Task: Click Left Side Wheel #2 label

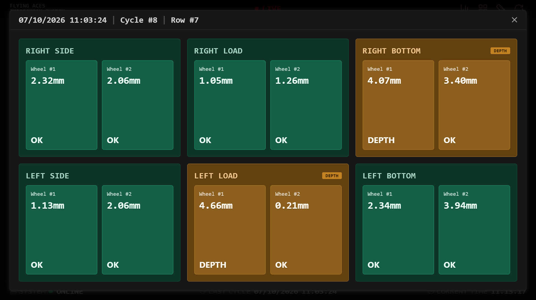Action: 119,194
